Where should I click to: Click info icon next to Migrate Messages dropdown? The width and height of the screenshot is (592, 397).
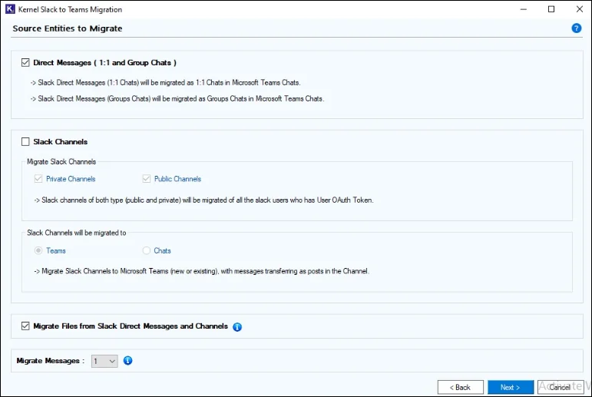pyautogui.click(x=128, y=361)
